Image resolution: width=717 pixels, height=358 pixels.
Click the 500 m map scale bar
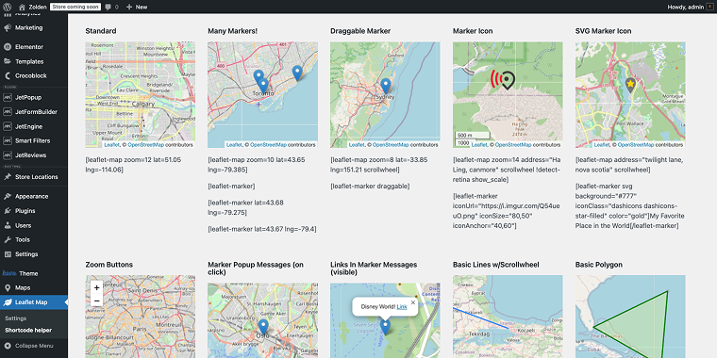pyautogui.click(x=473, y=136)
